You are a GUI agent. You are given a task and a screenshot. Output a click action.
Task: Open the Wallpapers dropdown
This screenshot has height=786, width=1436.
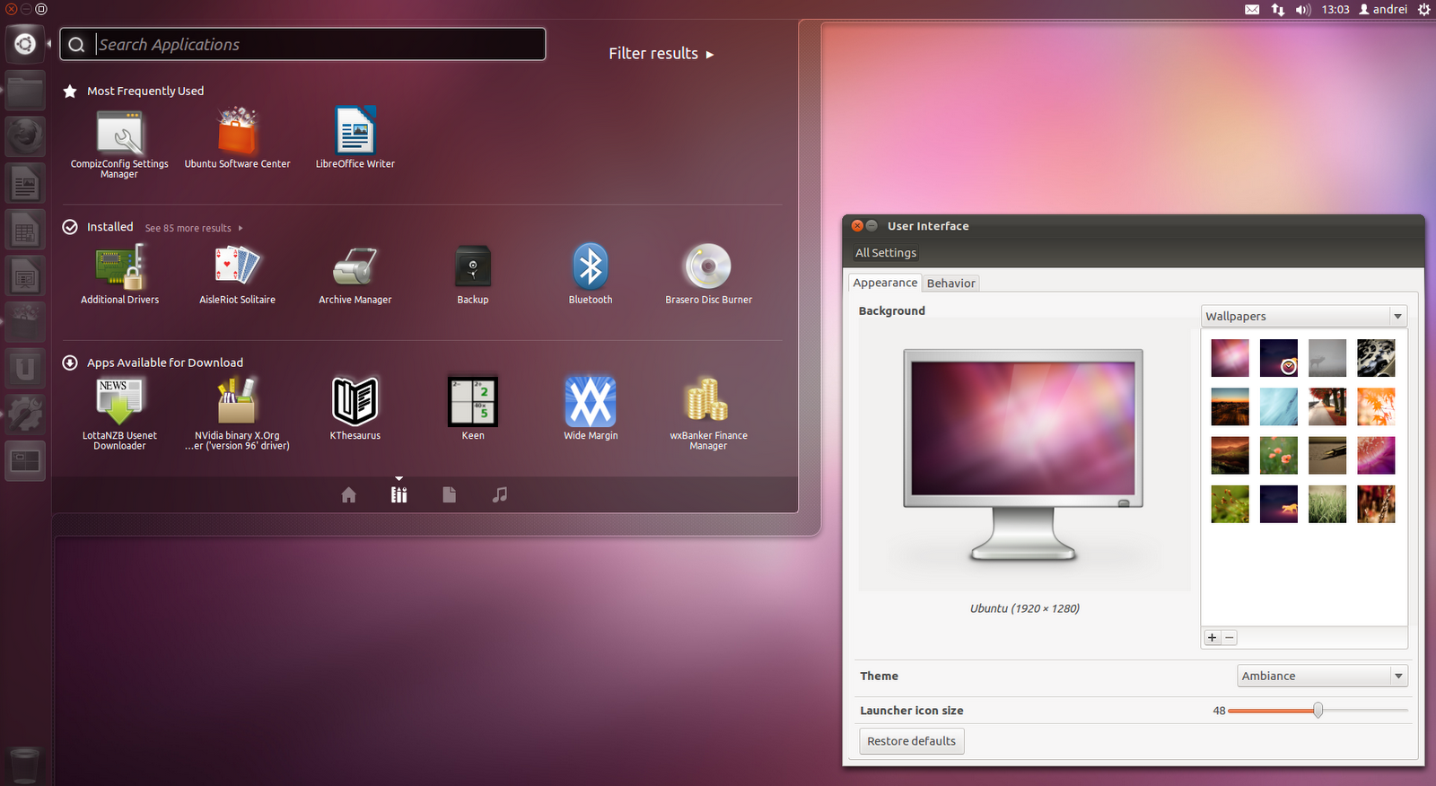tap(1304, 316)
